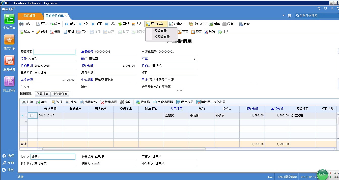Click 退出 to exit the application
The height and width of the screenshot is (180, 339).
(x=8, y=170)
